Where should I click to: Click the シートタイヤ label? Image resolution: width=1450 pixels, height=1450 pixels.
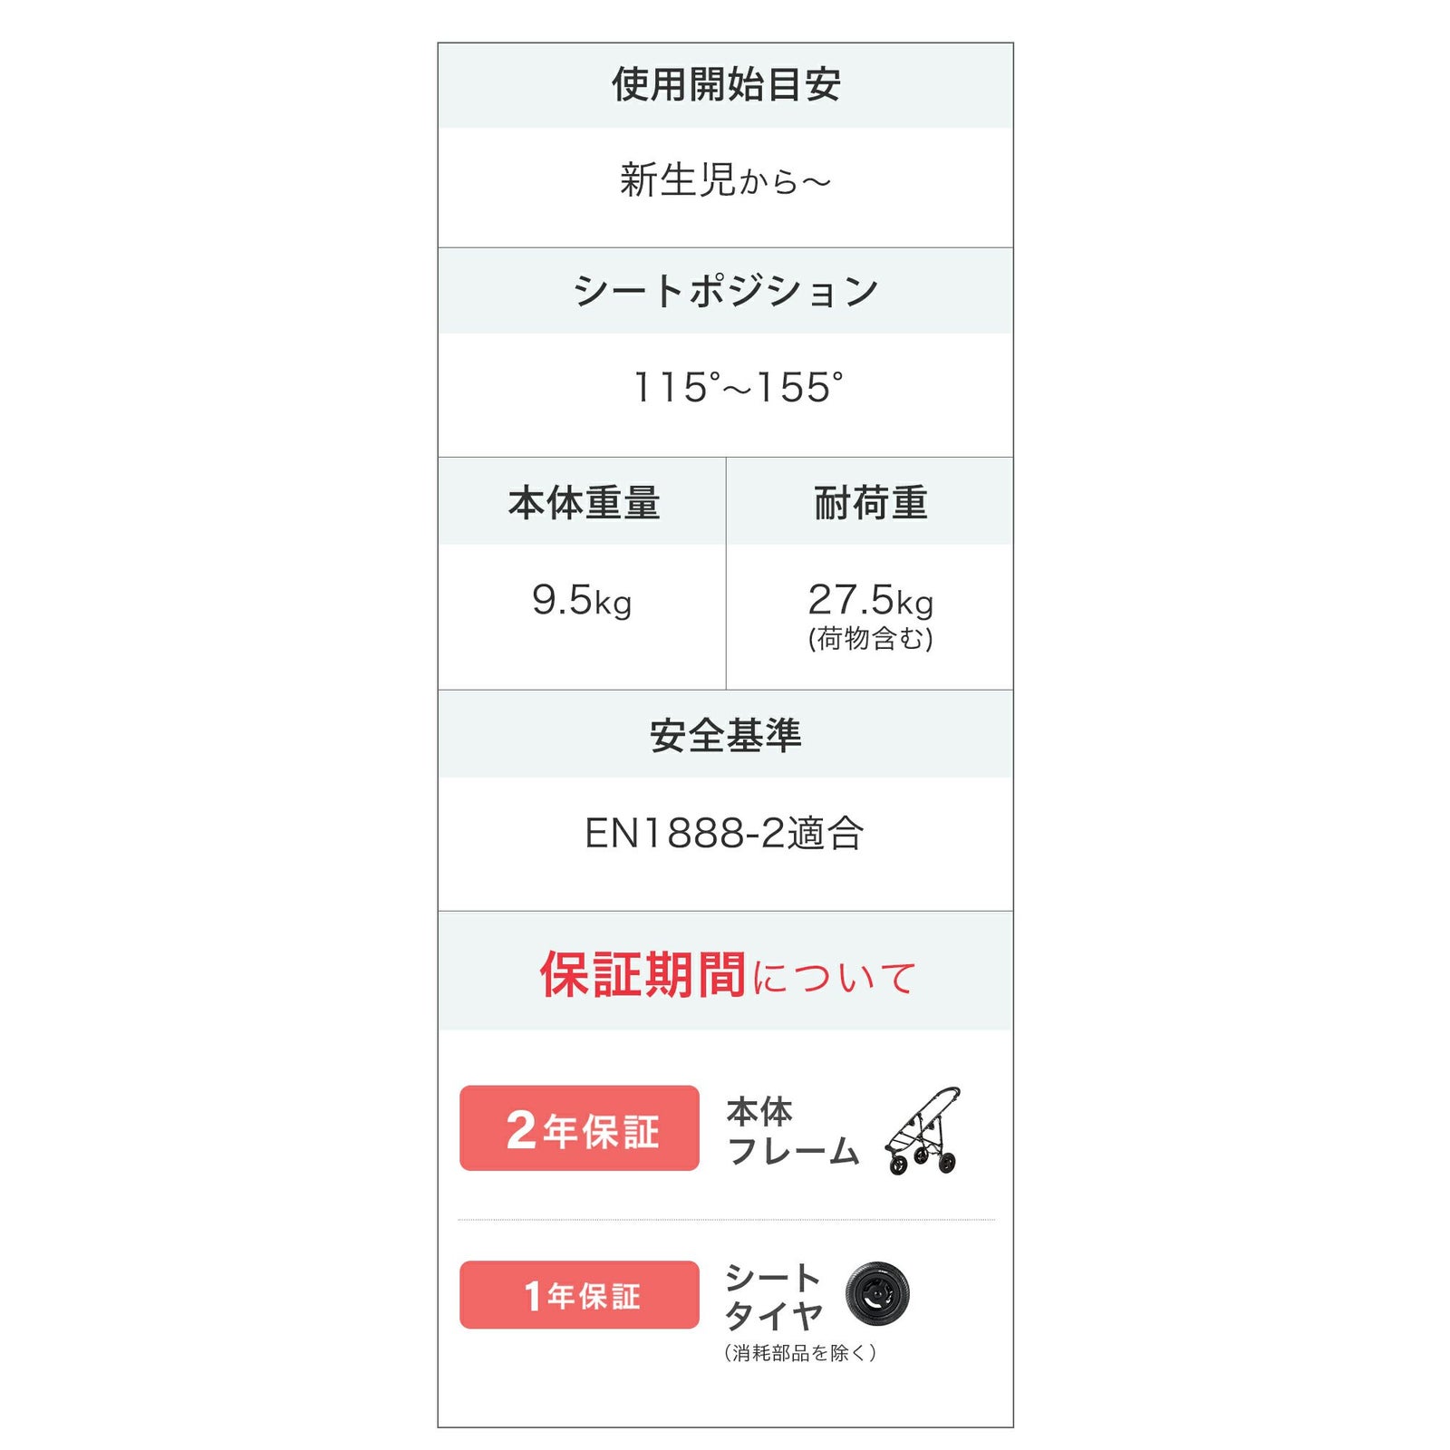click(x=773, y=1296)
